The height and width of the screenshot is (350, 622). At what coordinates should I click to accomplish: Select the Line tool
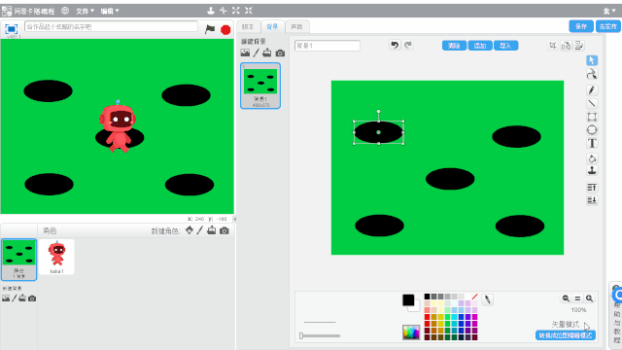click(x=592, y=103)
